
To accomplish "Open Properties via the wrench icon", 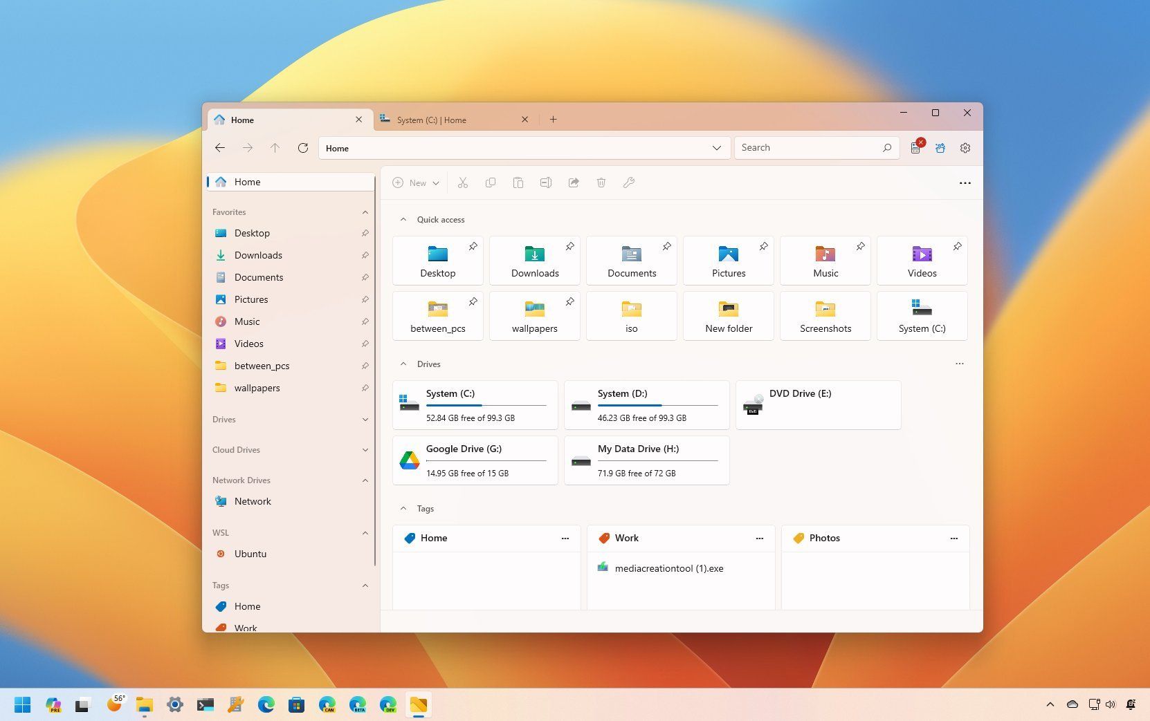I will [x=628, y=182].
